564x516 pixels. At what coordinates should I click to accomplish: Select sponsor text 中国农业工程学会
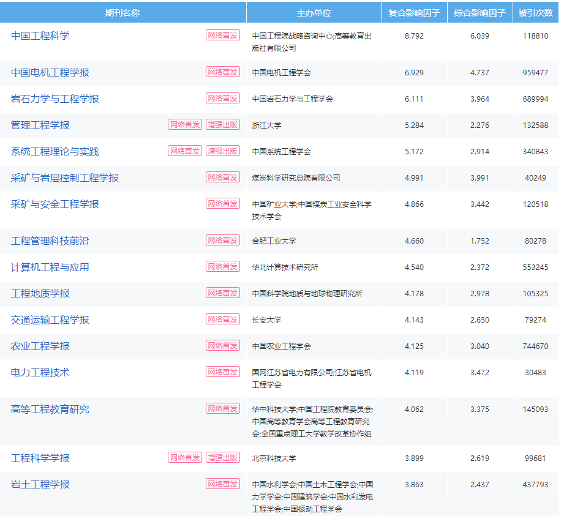point(282,346)
